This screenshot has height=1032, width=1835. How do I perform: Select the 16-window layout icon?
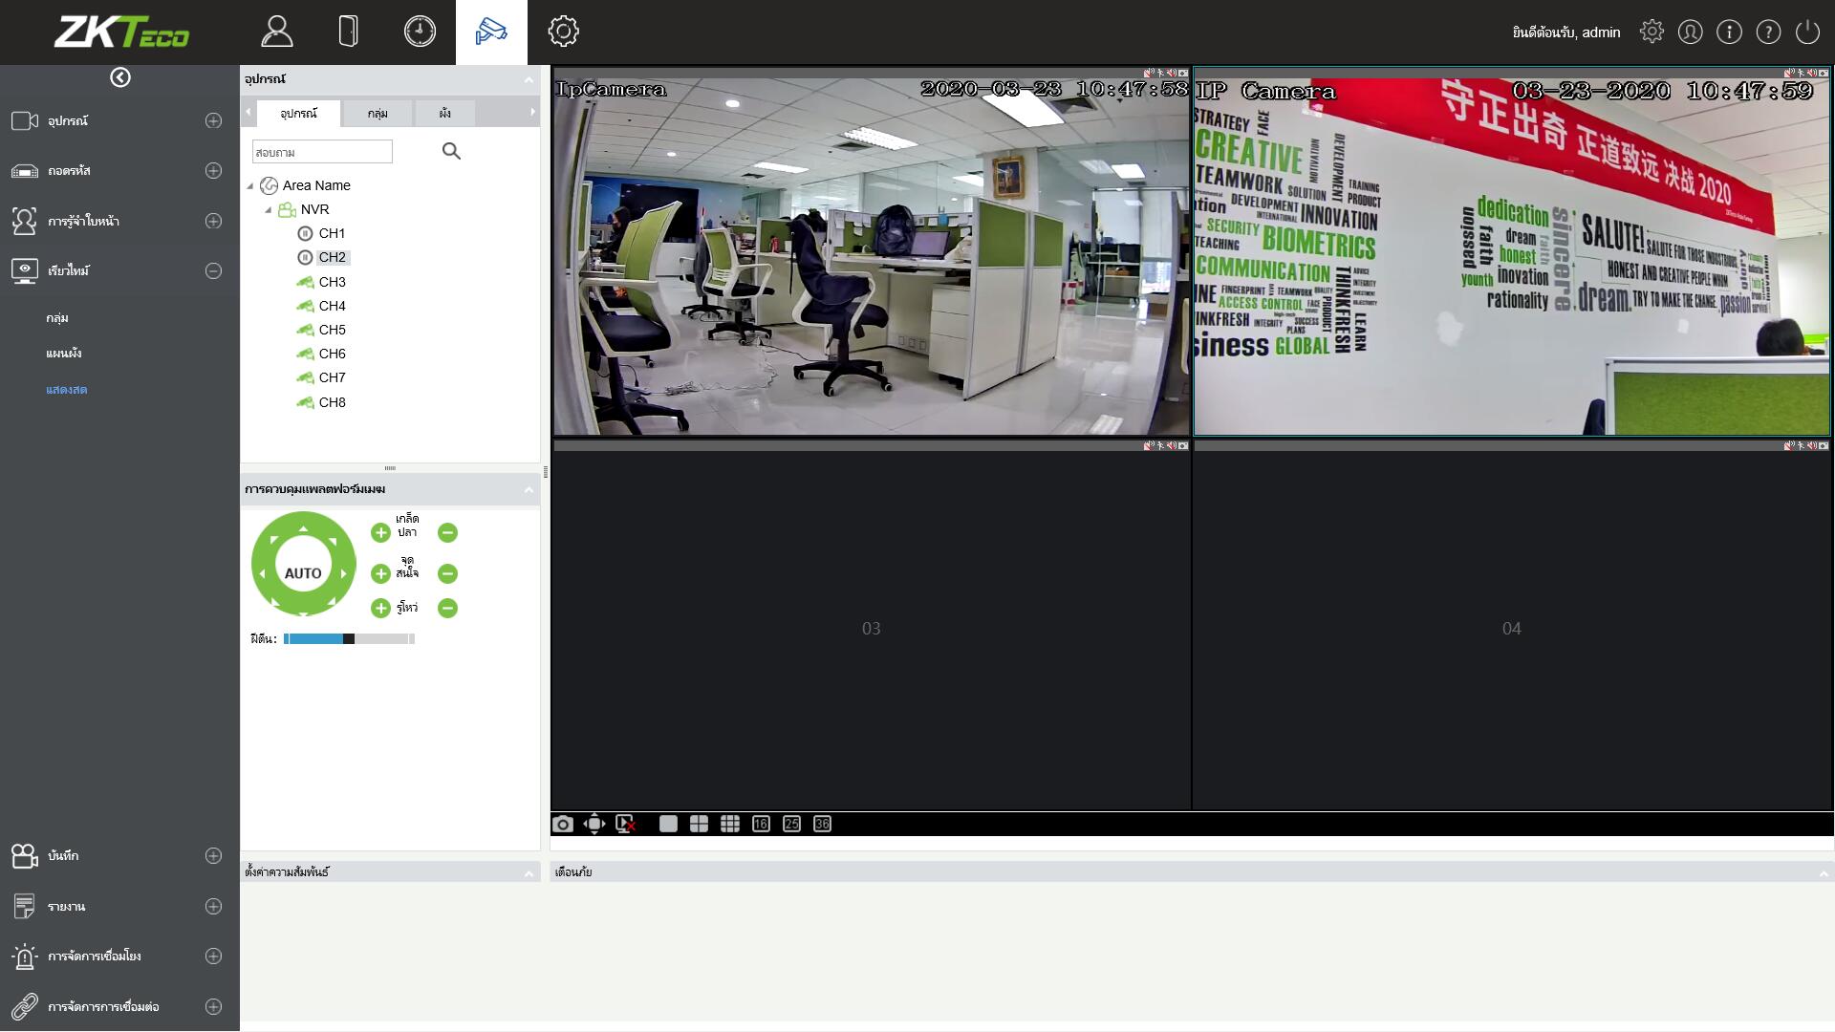click(x=761, y=824)
